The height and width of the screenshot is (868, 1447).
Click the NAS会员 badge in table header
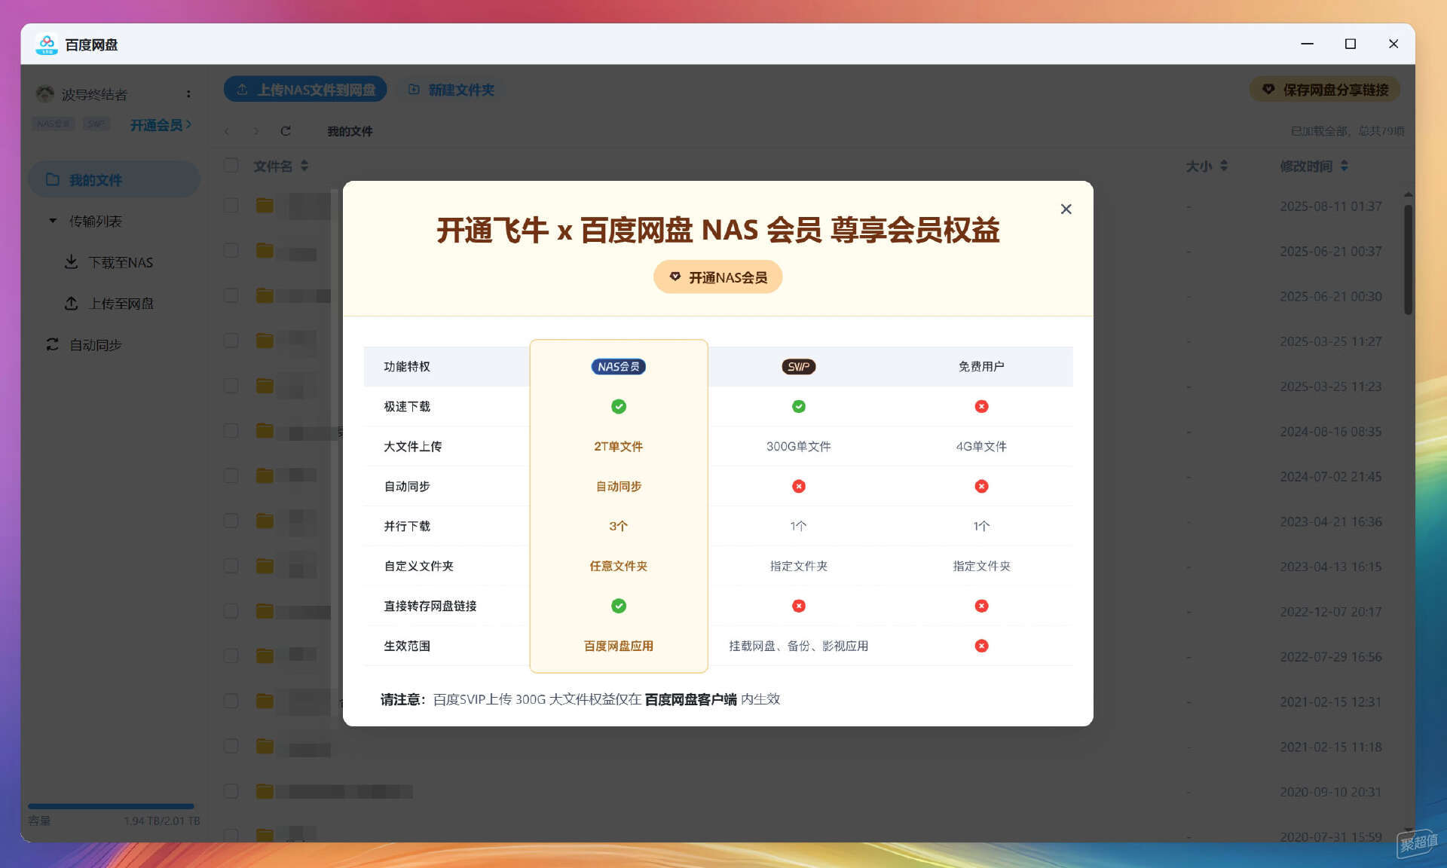[x=618, y=367]
